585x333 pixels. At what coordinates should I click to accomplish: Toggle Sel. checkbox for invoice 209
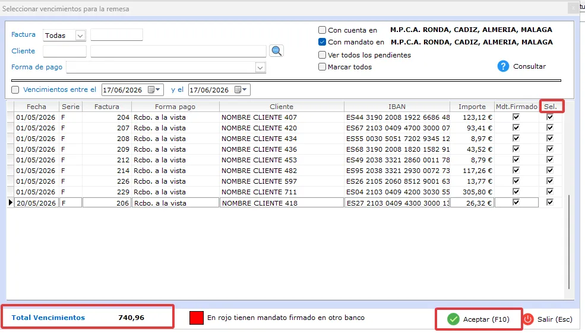[549, 149]
